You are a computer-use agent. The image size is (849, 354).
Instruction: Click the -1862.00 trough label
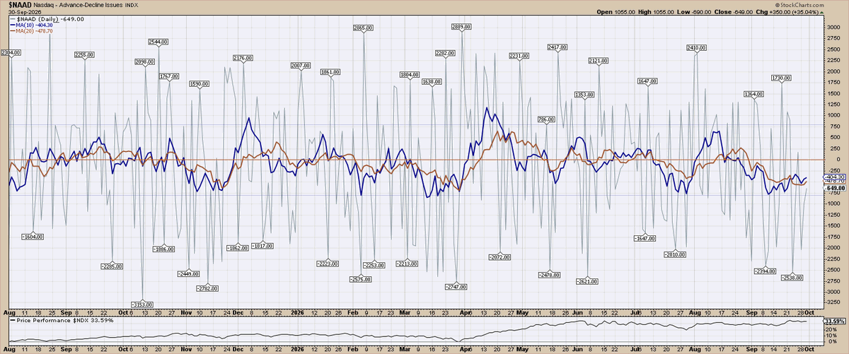(237, 248)
